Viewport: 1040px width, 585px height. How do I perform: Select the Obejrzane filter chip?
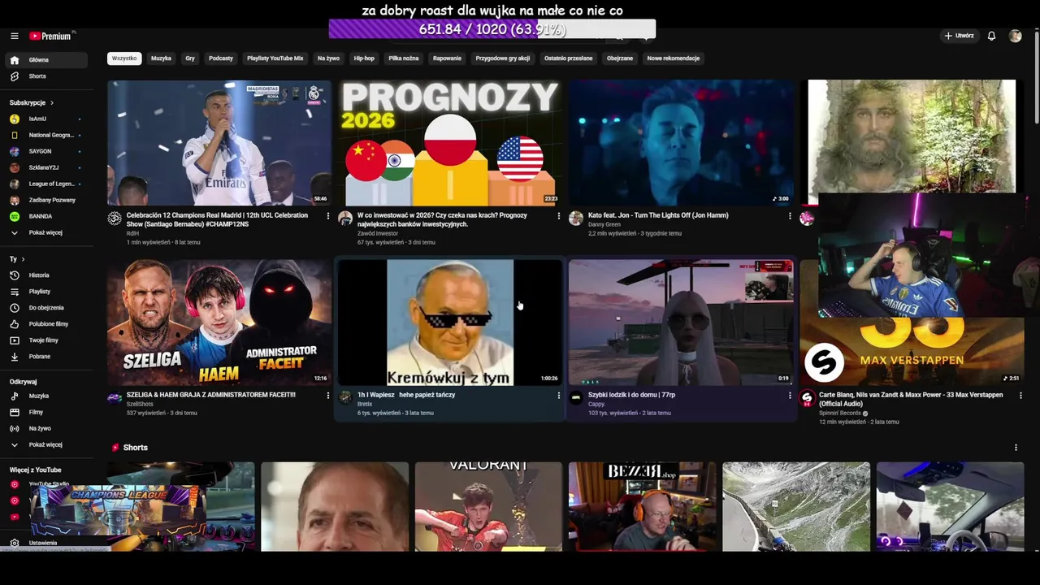pos(620,58)
